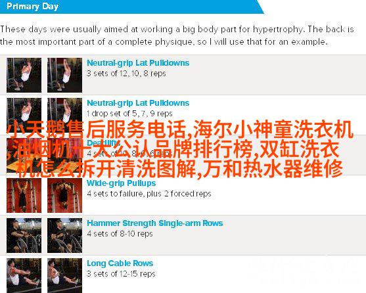366x293 pixels.
Task: View long cable row extended thumbnail
Action: [24, 275]
